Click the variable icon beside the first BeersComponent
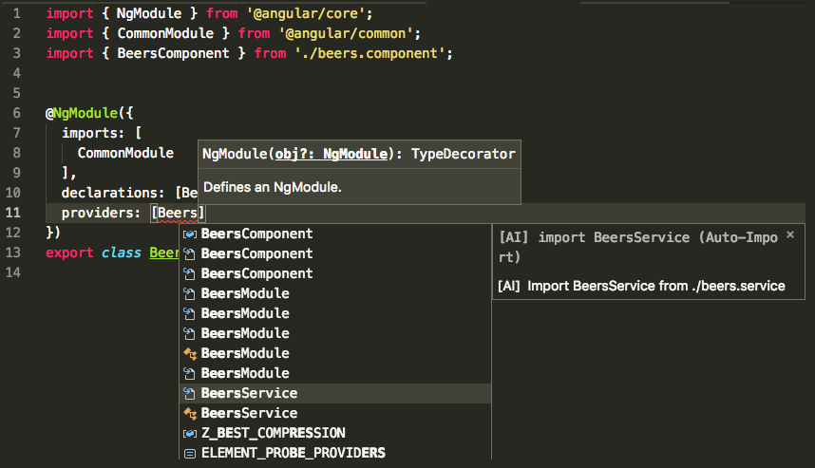The height and width of the screenshot is (468, 815). tap(189, 234)
